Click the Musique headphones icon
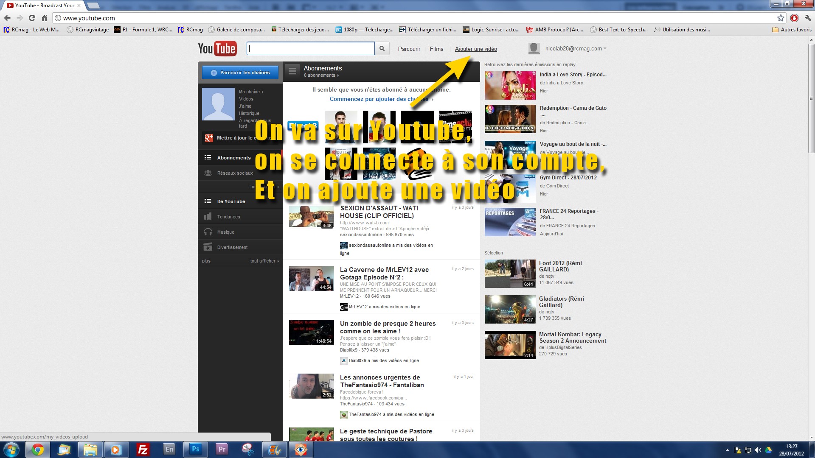The height and width of the screenshot is (458, 815). (x=208, y=232)
